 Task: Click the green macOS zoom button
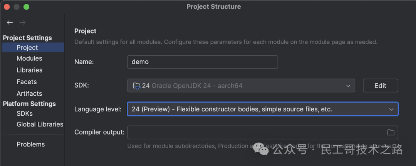tap(26, 7)
